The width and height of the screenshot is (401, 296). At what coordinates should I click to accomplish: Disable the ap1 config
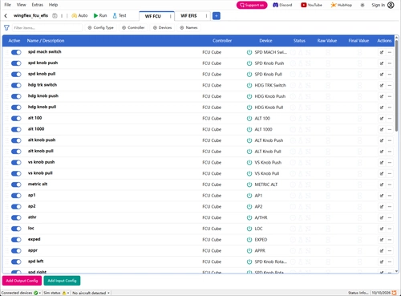(16, 196)
